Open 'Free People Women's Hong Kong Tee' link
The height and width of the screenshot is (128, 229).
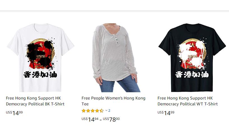click(114, 101)
